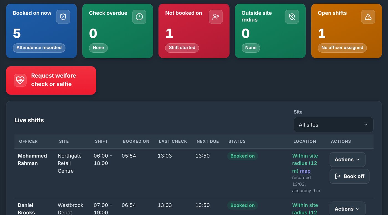388x215 pixels.
Task: Click the Last check column header
Action: click(x=173, y=141)
